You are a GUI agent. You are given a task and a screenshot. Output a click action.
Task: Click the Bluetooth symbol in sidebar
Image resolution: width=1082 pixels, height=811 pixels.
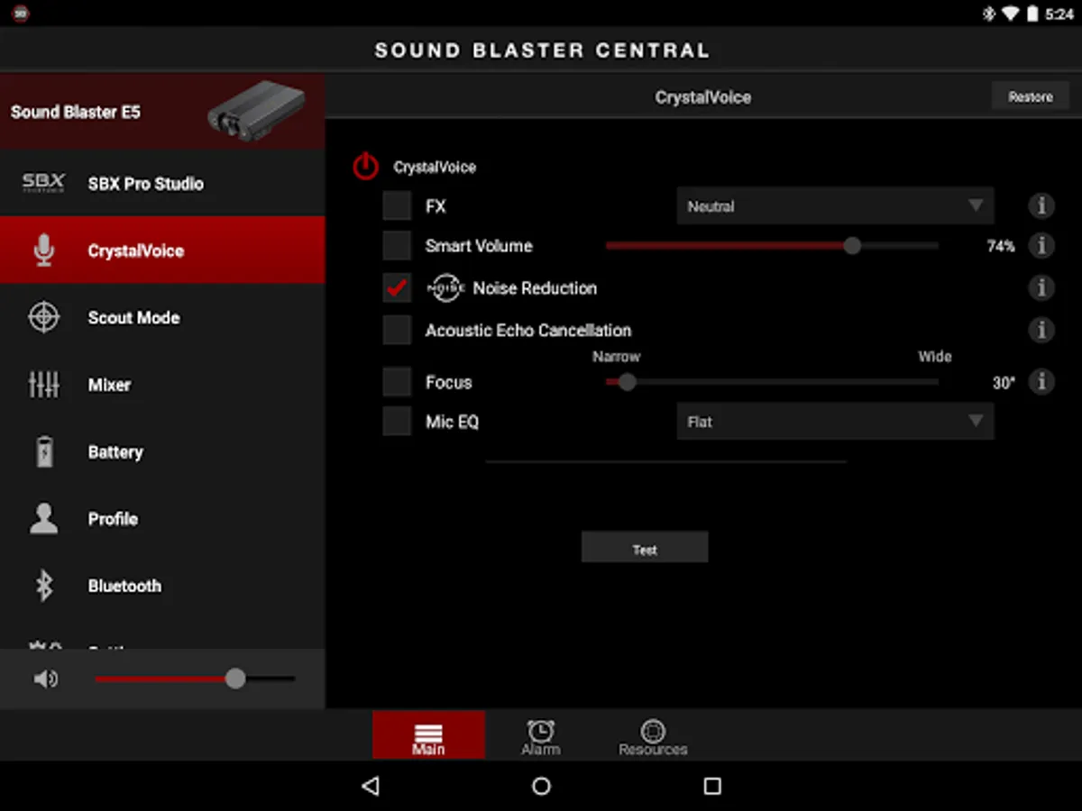tap(43, 586)
